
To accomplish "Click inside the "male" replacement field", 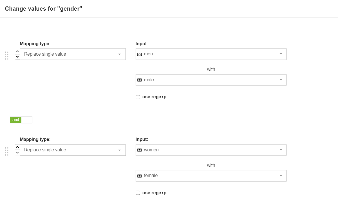I will (202, 80).
